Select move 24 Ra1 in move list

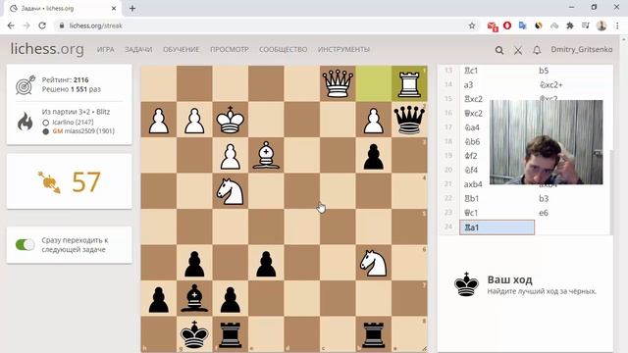coord(497,227)
